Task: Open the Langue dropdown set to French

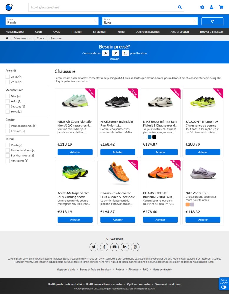Action: click(x=52, y=21)
